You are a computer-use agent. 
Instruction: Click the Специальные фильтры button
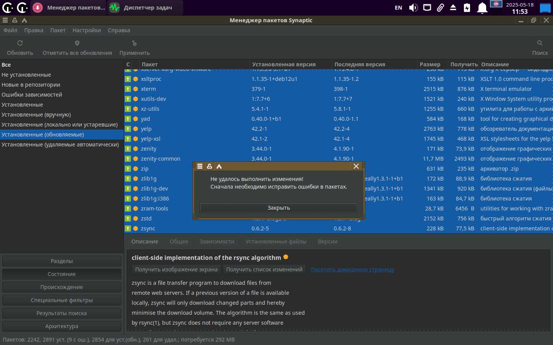click(62, 300)
